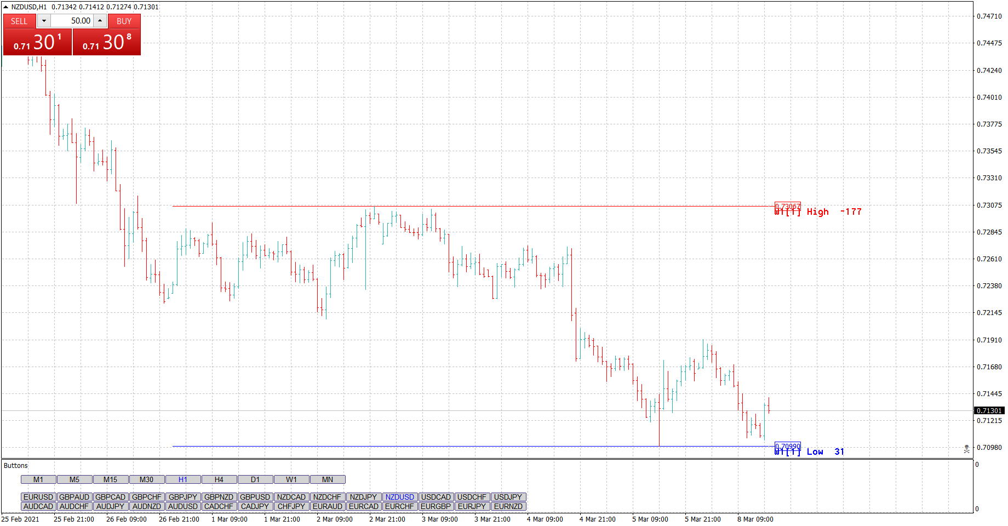The width and height of the screenshot is (1008, 526).
Task: Click the buy price tile 0.71 30 8
Action: [107, 42]
